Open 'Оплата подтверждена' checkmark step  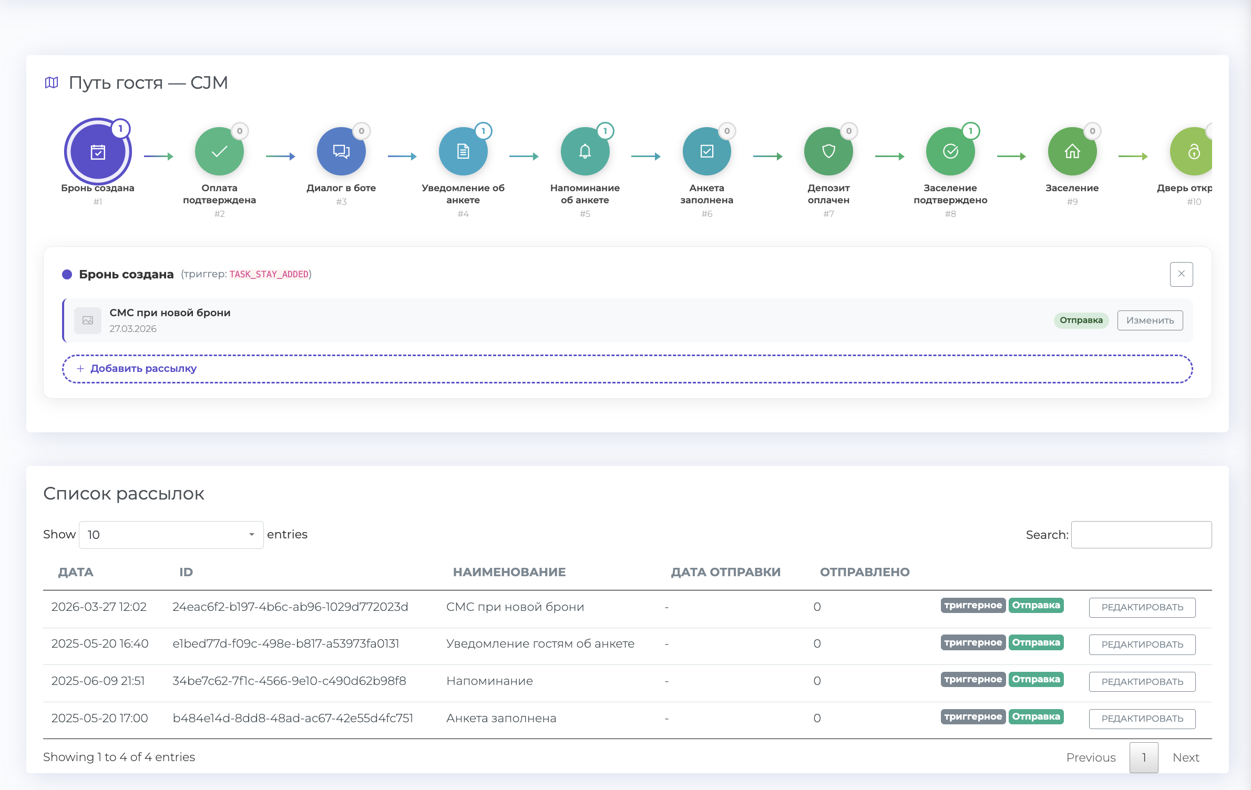[219, 152]
